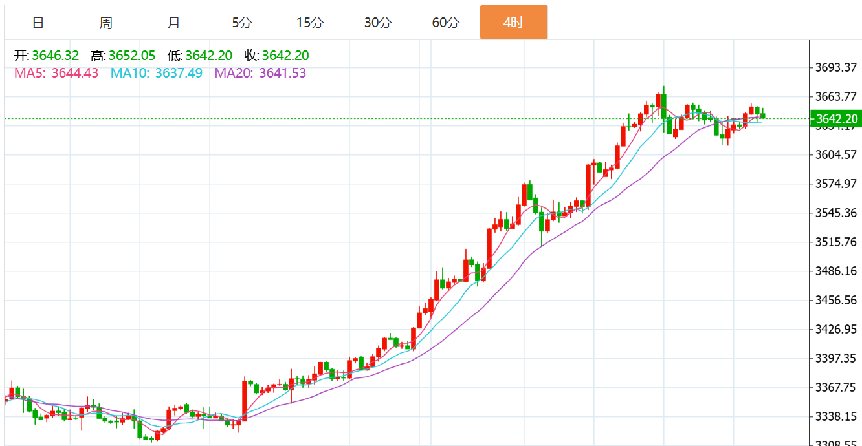Click the MA20 value 3641.53
The width and height of the screenshot is (862, 446).
point(283,73)
